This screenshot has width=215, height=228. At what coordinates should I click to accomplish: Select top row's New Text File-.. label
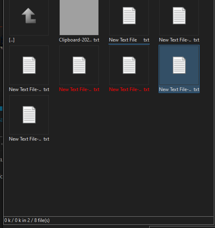(179, 40)
